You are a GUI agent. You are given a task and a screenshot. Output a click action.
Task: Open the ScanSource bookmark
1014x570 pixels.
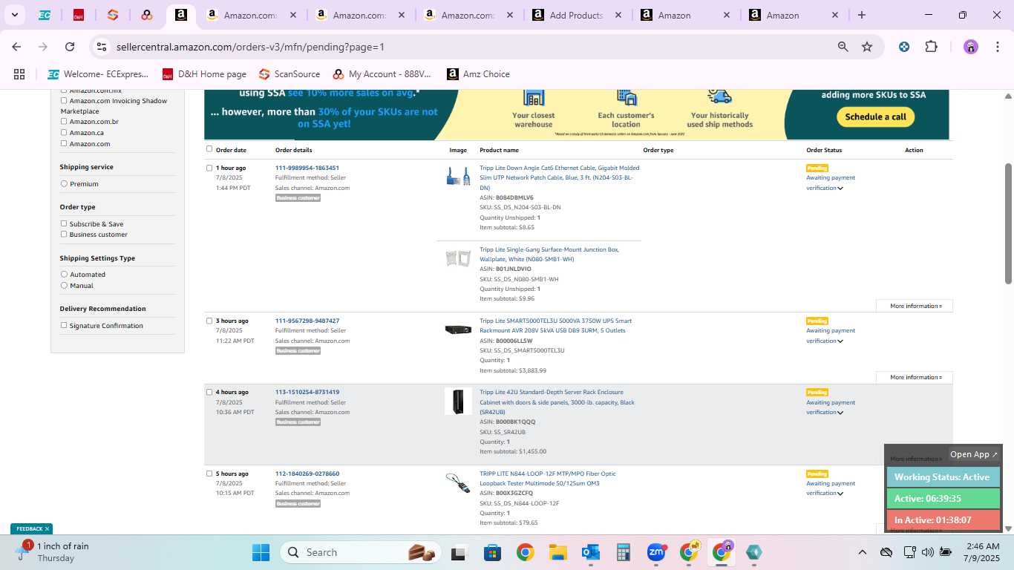point(290,74)
